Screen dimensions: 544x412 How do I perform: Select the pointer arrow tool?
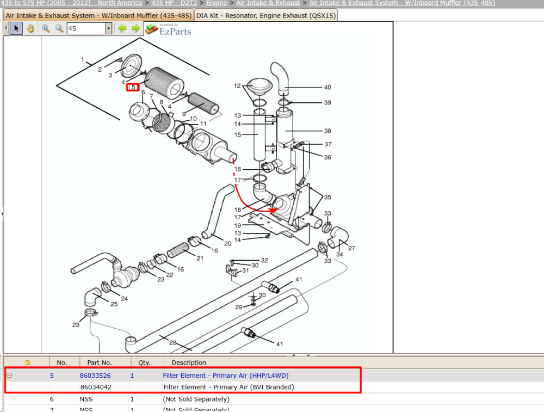(16, 28)
